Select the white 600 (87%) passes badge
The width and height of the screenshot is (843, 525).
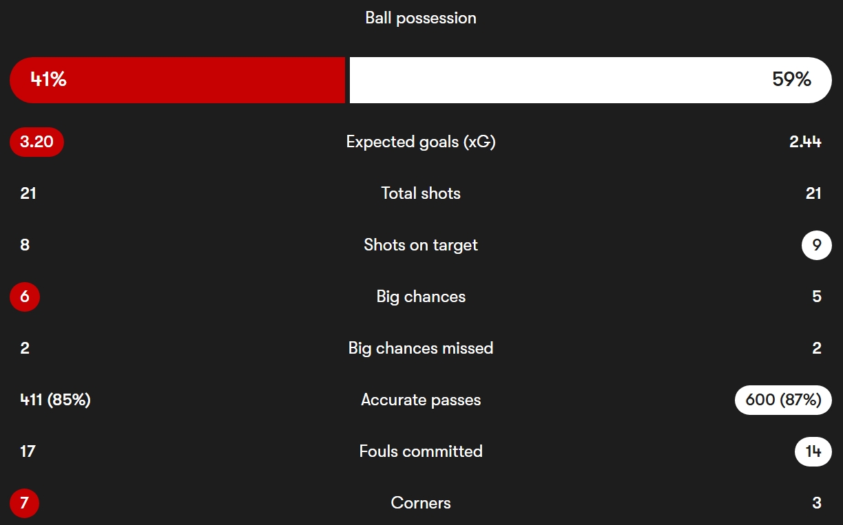784,400
